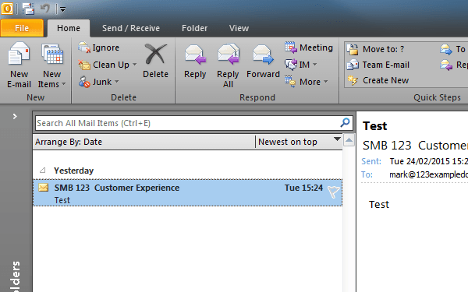Click the Outlook application icon in title bar
468x292 pixels.
[7, 9]
